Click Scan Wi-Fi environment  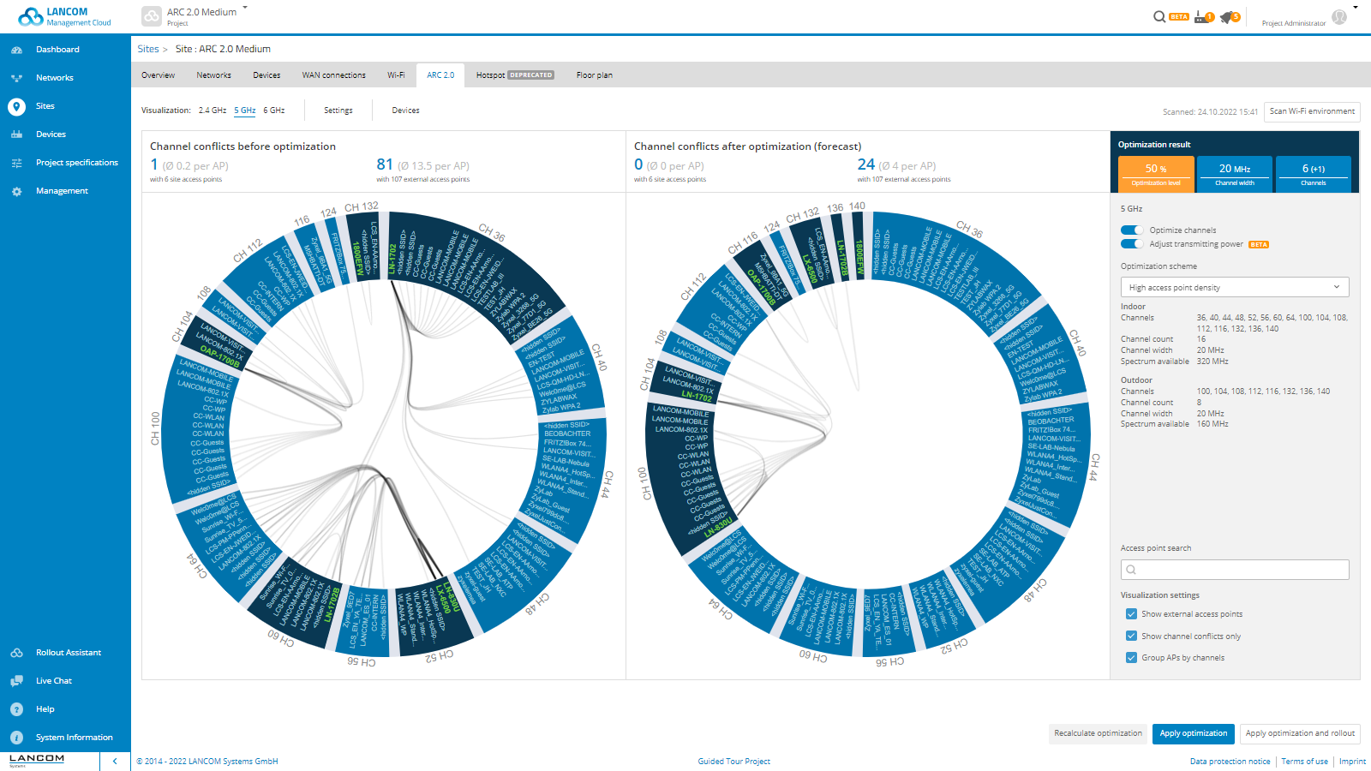tap(1312, 111)
